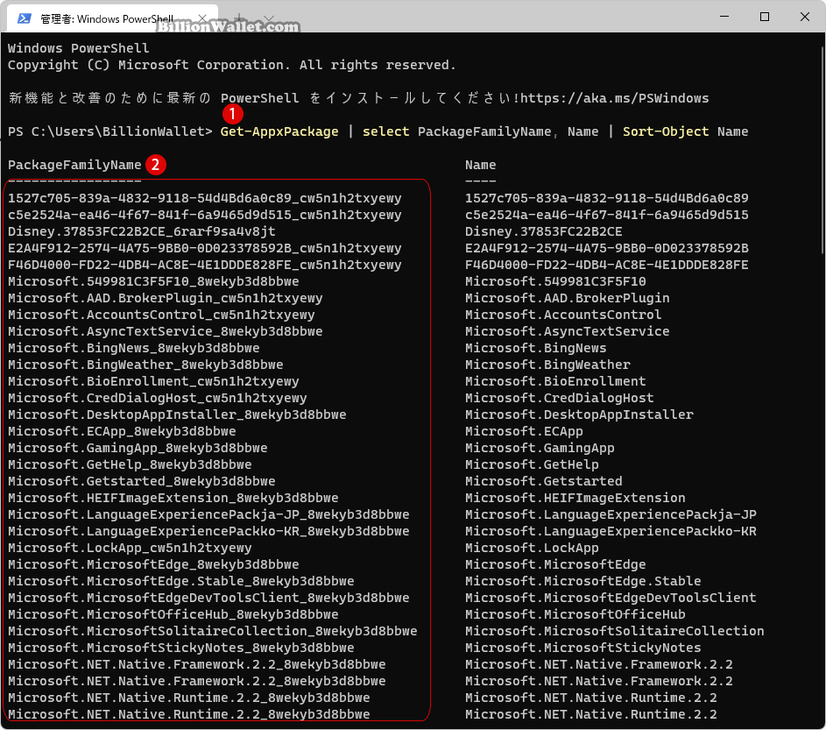Open the https://aka.ms/PSWindows link

(614, 98)
